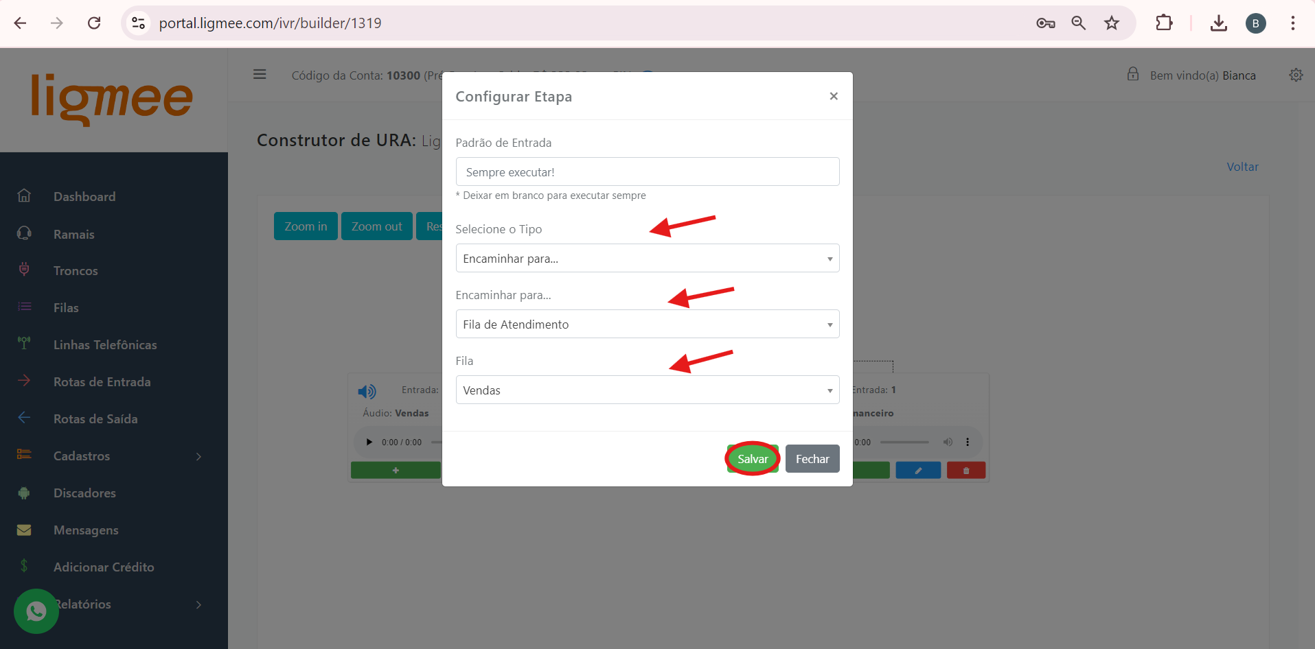Open the Fila de Atendimento dropdown
The image size is (1315, 649).
point(647,324)
